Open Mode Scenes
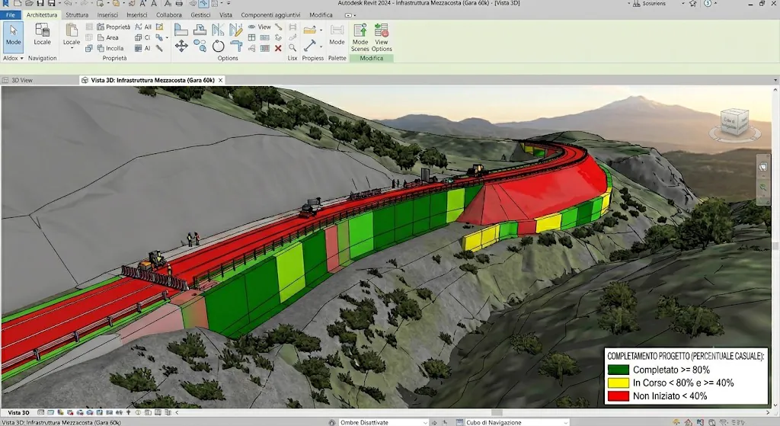The image size is (780, 426). [360, 37]
